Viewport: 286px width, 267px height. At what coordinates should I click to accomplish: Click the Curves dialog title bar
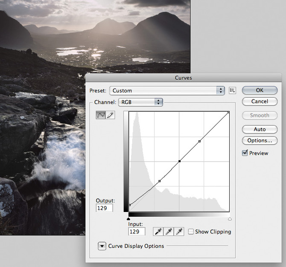pos(184,78)
